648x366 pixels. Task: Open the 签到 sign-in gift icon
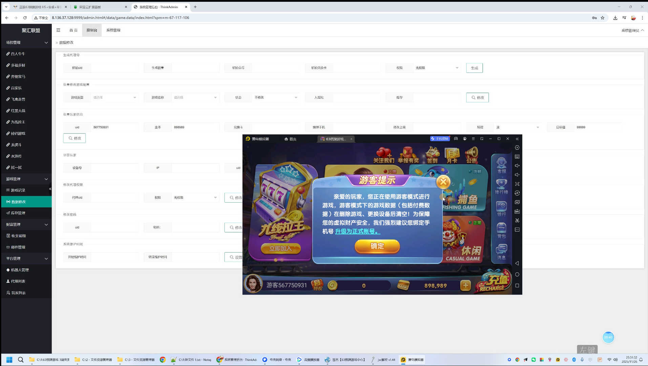pos(432,155)
